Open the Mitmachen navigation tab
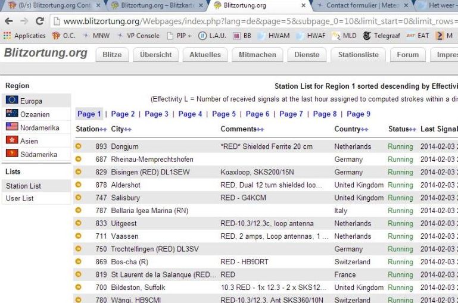Viewport: 458px width, 303px height. click(x=257, y=55)
